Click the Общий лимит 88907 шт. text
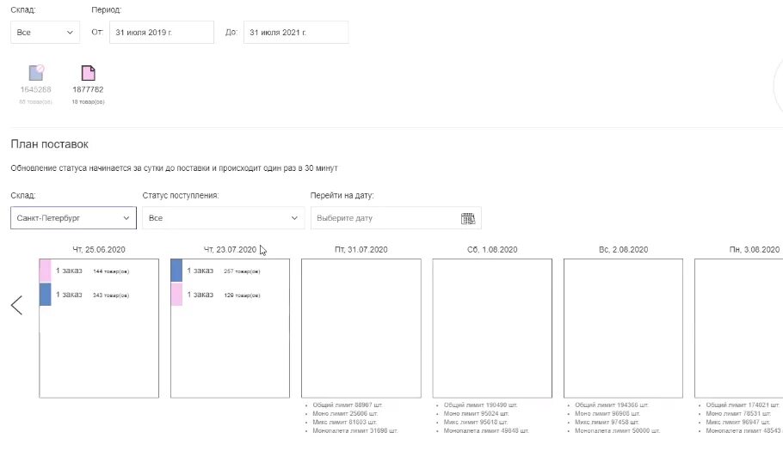The width and height of the screenshot is (783, 475). pos(348,405)
